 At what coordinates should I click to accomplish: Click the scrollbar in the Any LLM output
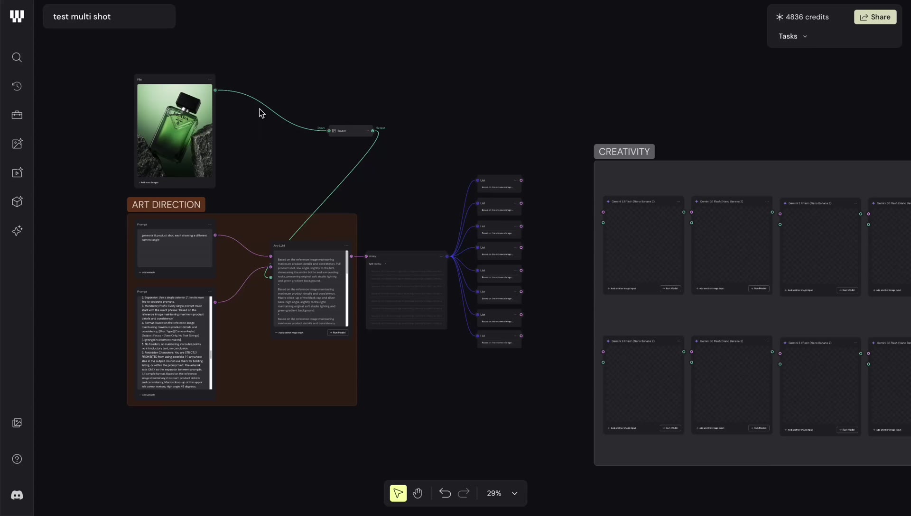[347, 288]
